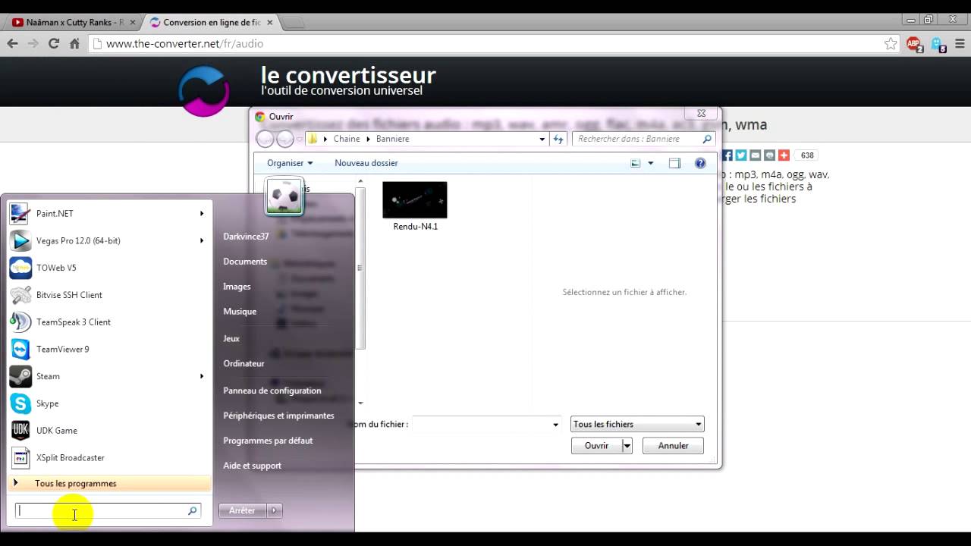Viewport: 971px width, 546px height.
Task: Open help icon in Ouvrir dialog
Action: coord(700,163)
